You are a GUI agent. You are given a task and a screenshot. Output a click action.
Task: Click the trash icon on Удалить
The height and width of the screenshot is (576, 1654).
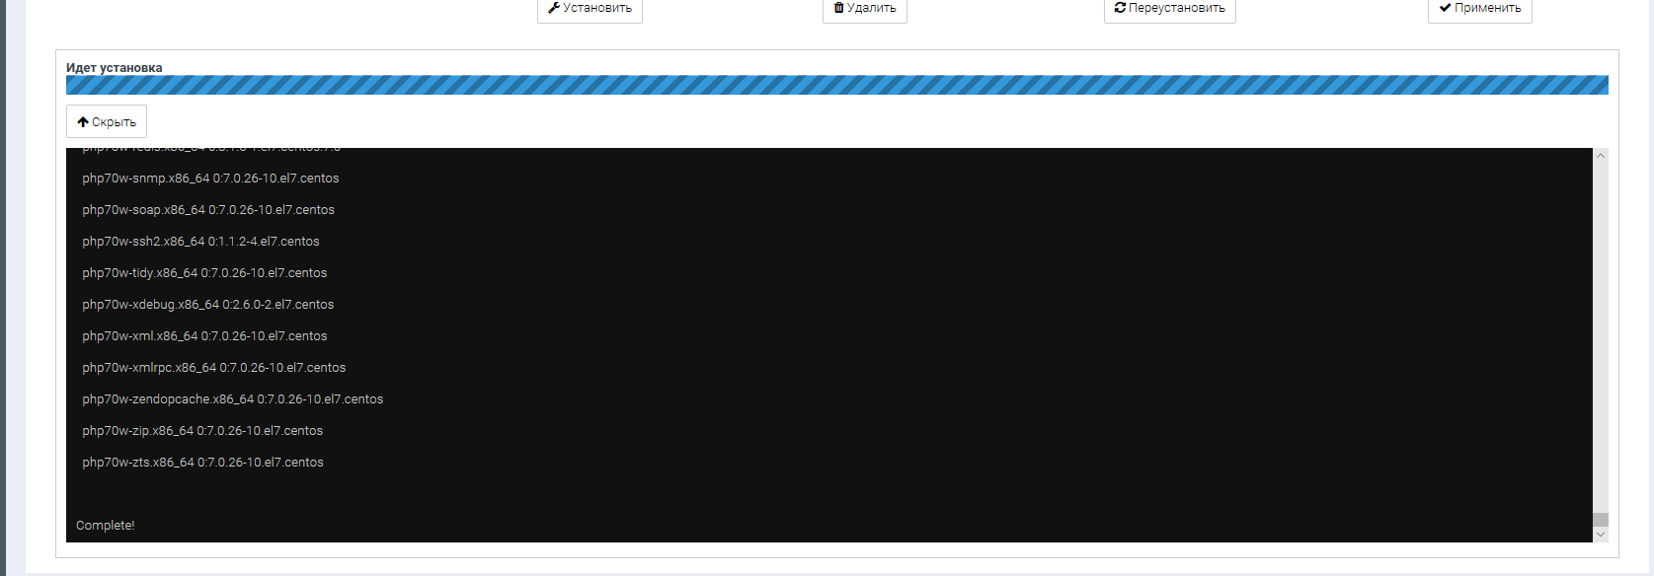[838, 8]
